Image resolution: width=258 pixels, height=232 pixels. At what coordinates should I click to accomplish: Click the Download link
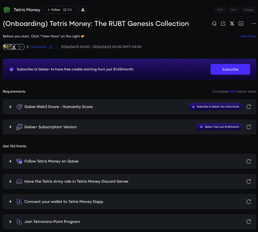(x=39, y=47)
